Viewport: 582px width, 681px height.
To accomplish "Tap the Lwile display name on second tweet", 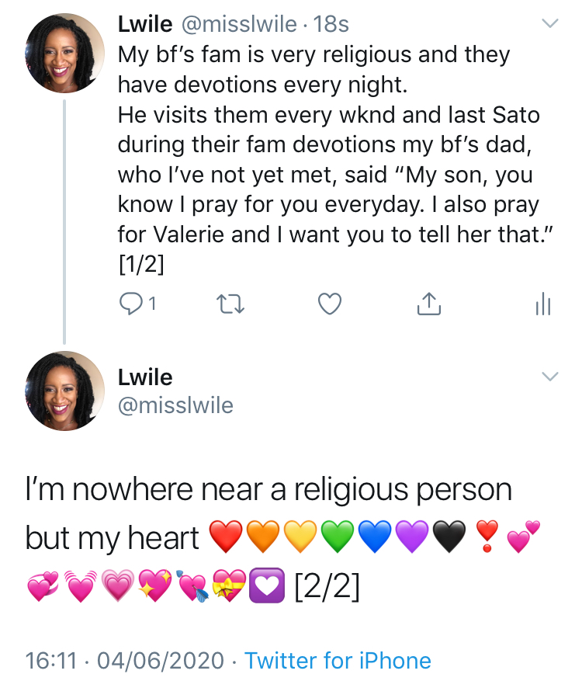I will 145,377.
